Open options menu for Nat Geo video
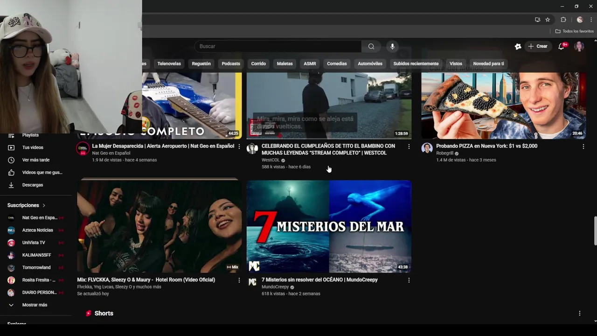This screenshot has height=336, width=597. [x=239, y=147]
